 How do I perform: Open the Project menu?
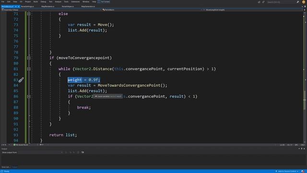pos(28,2)
